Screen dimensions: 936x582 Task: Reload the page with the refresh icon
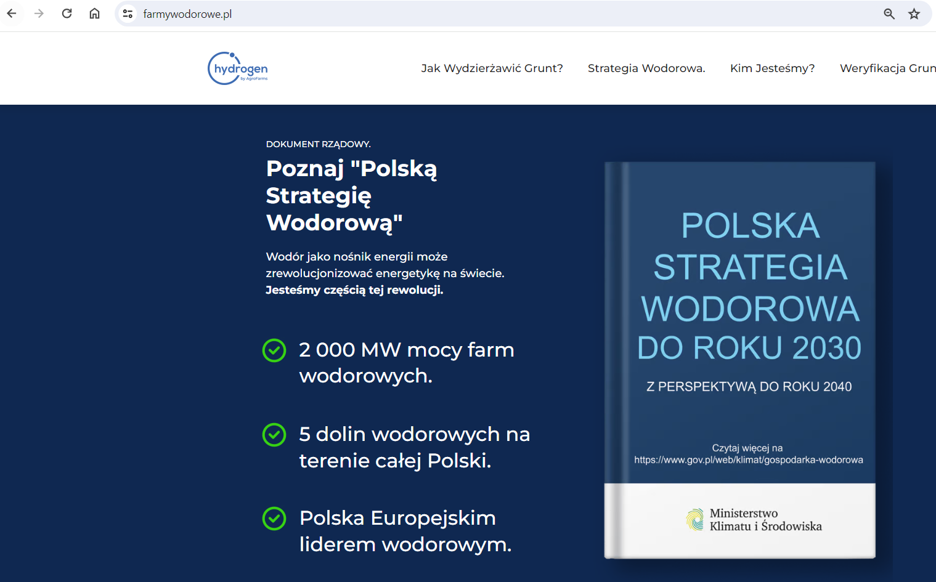click(x=67, y=14)
